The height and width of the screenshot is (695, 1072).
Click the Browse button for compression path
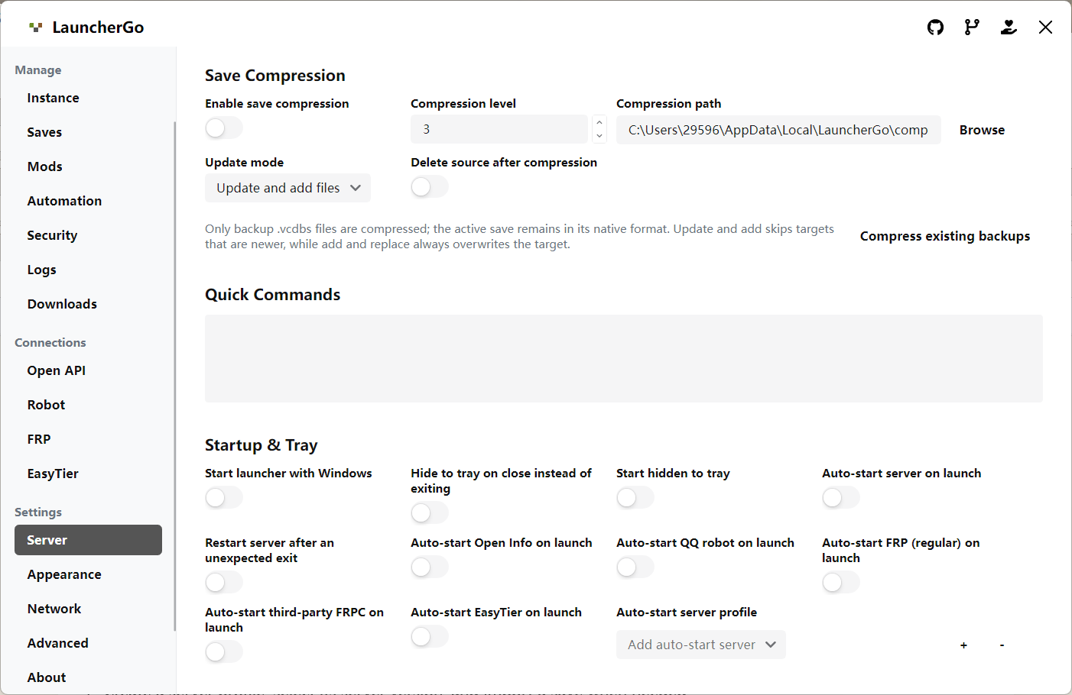point(982,130)
